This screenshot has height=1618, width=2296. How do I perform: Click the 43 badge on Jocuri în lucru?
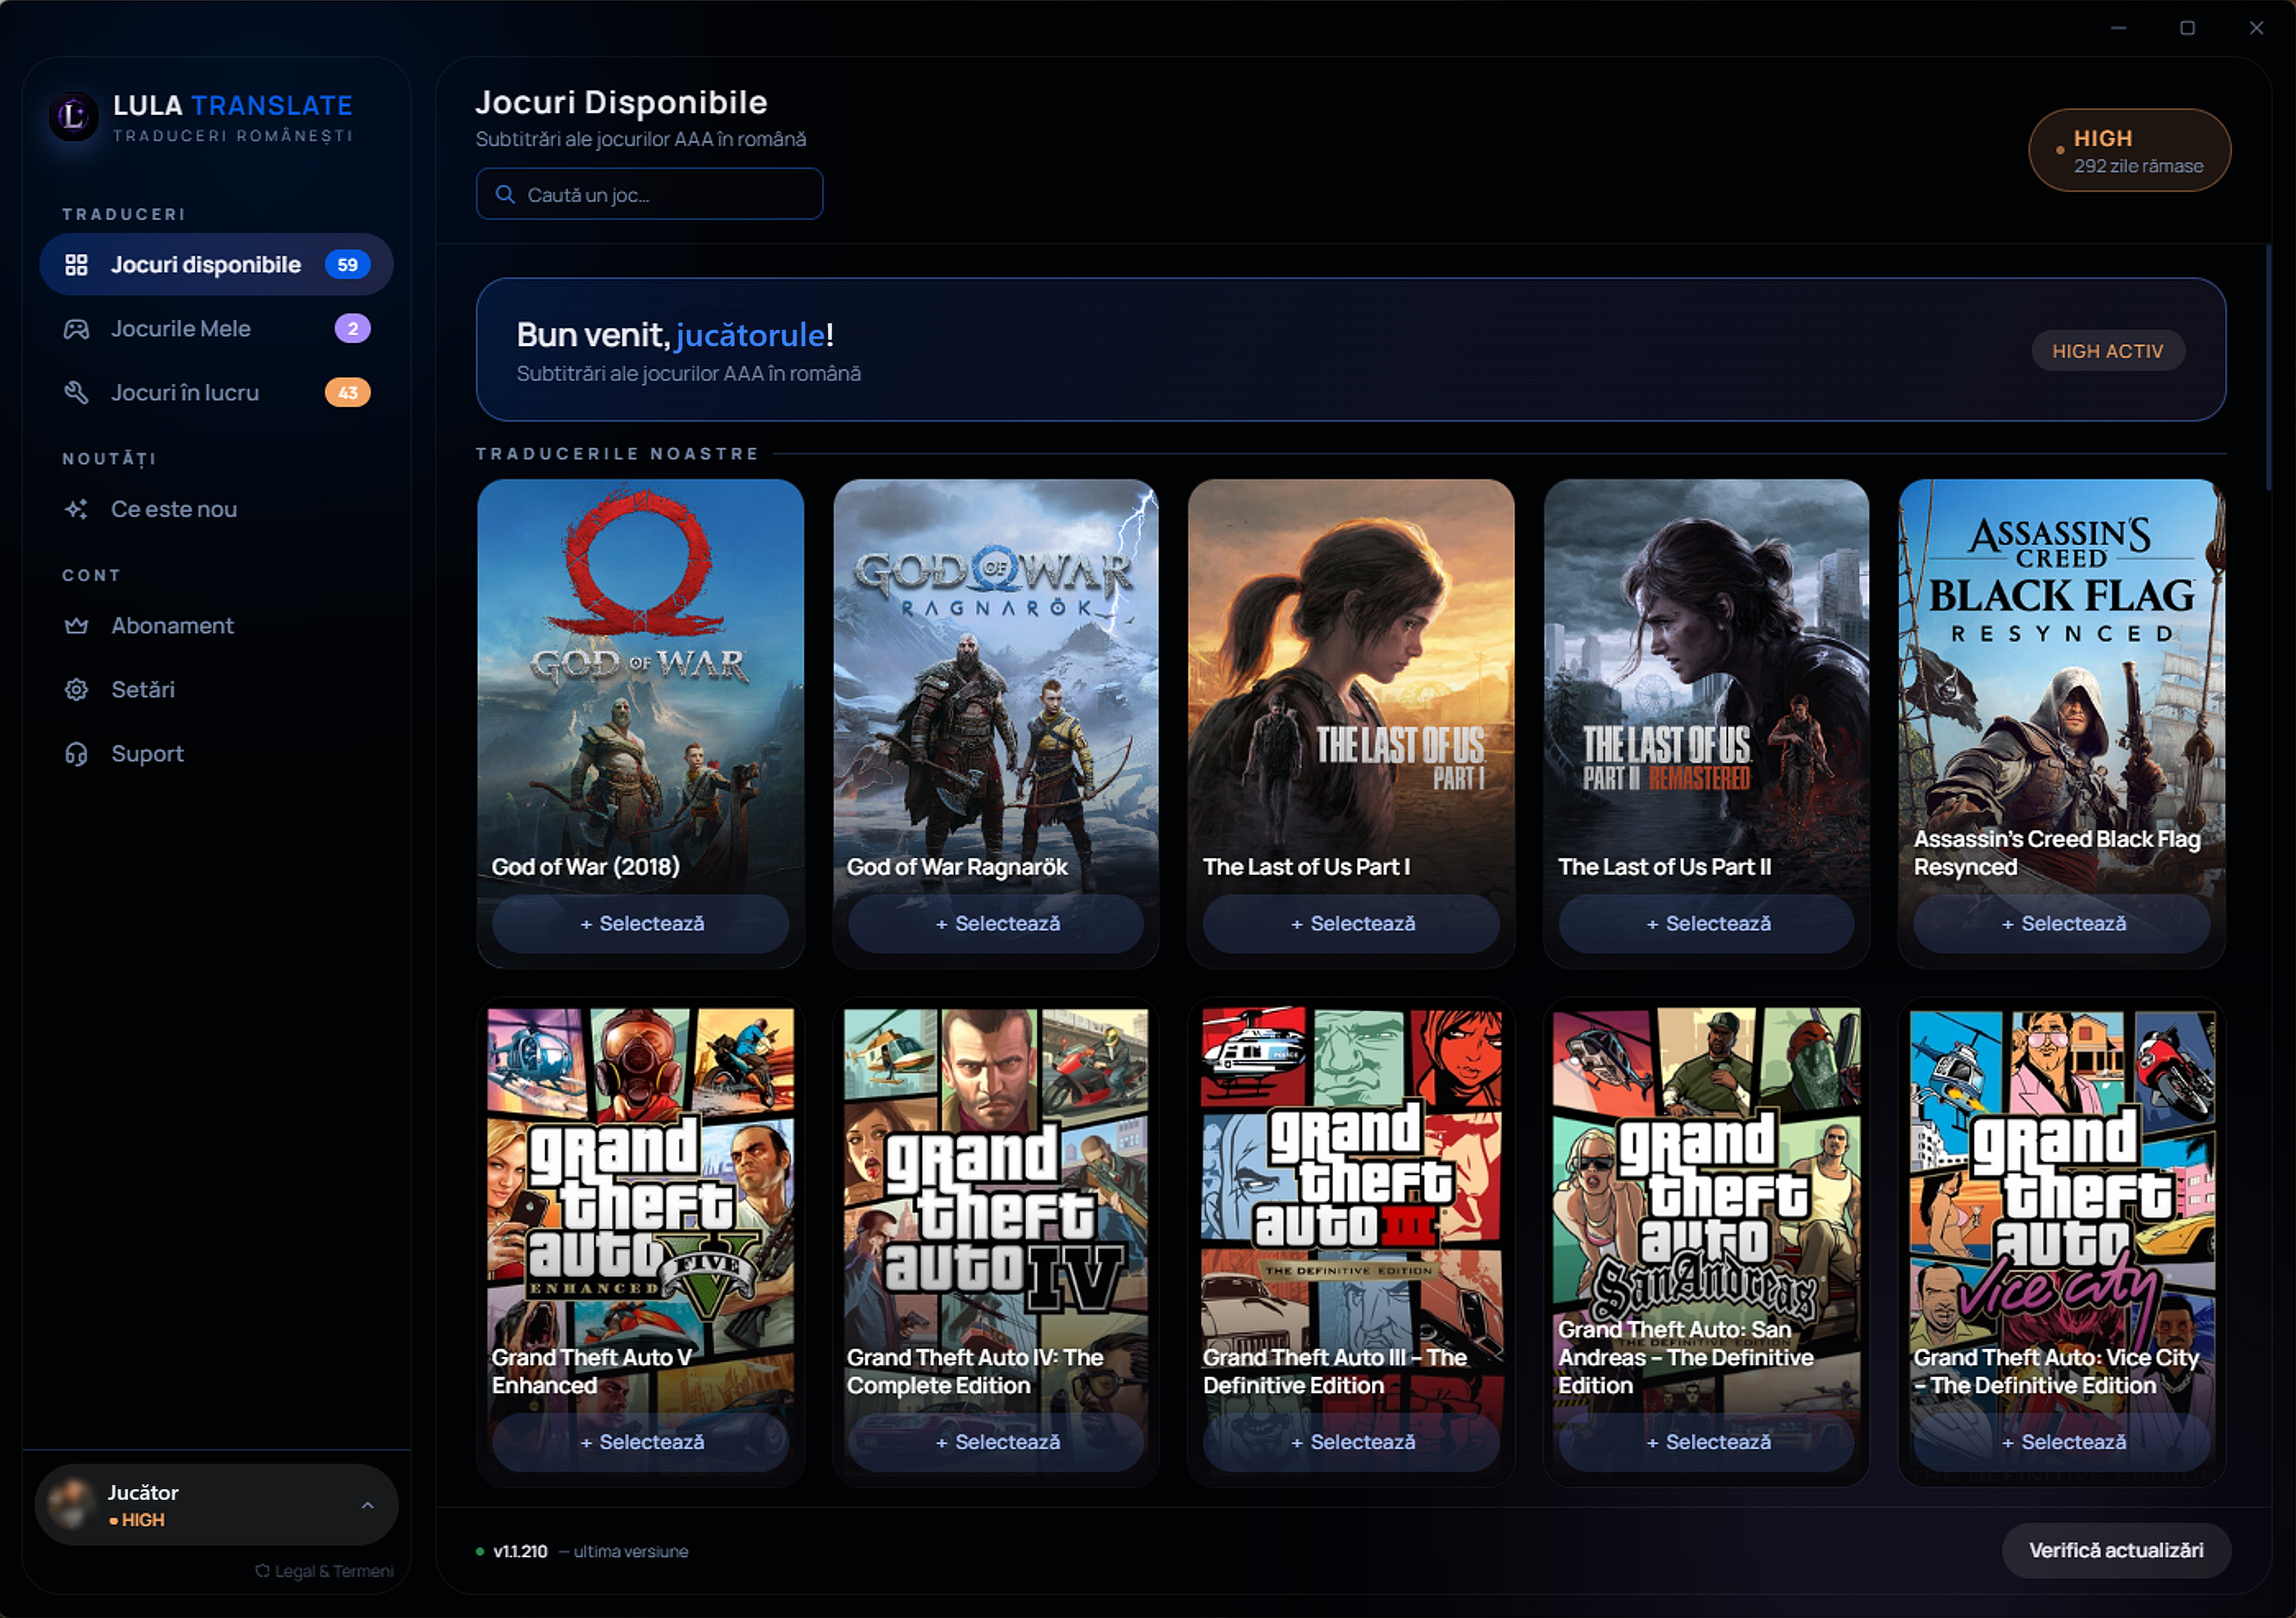pyautogui.click(x=347, y=393)
